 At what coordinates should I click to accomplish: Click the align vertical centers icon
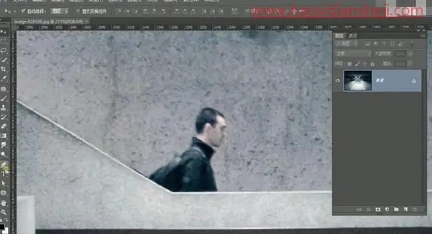[127, 11]
